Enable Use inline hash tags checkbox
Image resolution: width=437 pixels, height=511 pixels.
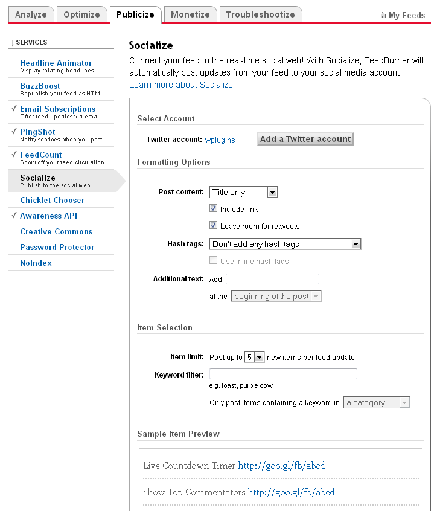(213, 260)
